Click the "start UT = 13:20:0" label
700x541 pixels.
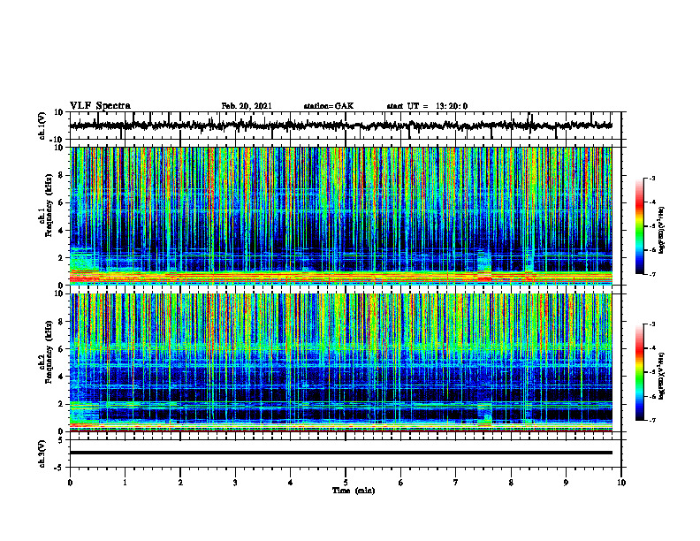point(427,106)
